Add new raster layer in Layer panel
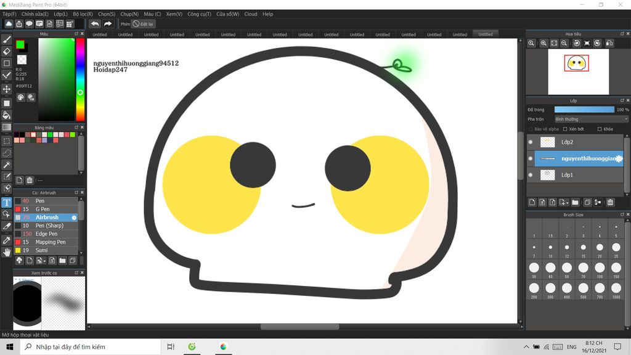Image resolution: width=631 pixels, height=355 pixels. pyautogui.click(x=532, y=202)
